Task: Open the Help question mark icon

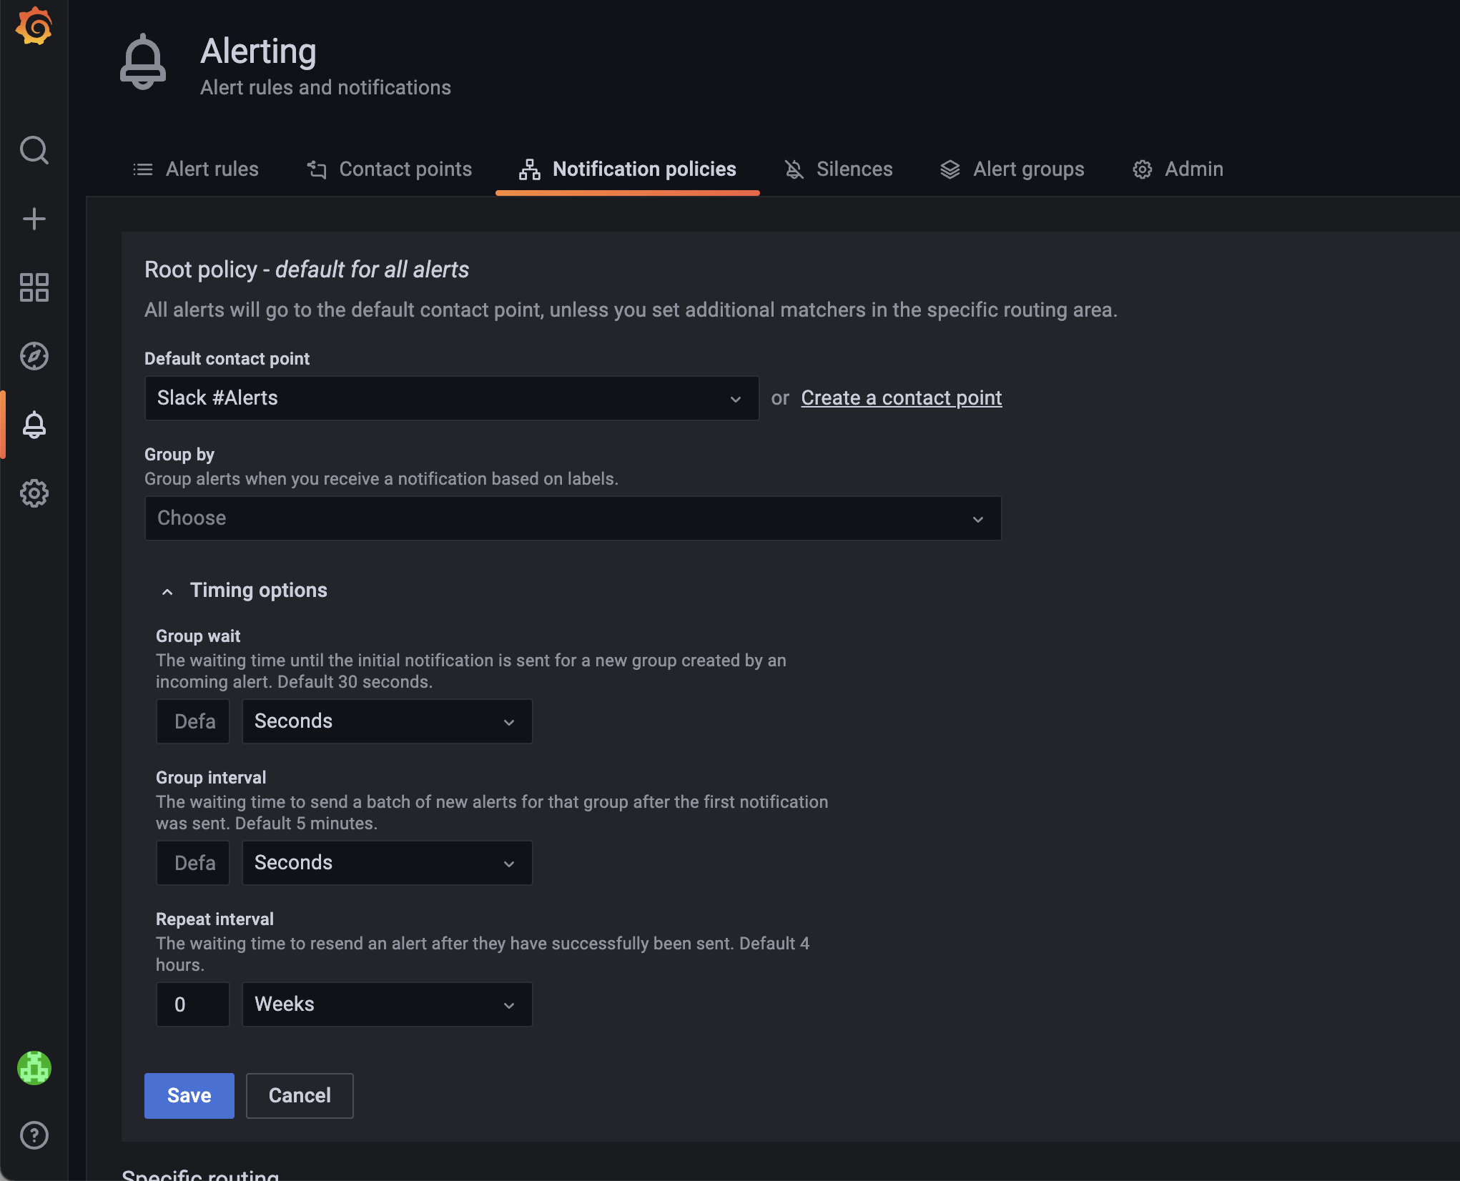Action: click(x=34, y=1135)
